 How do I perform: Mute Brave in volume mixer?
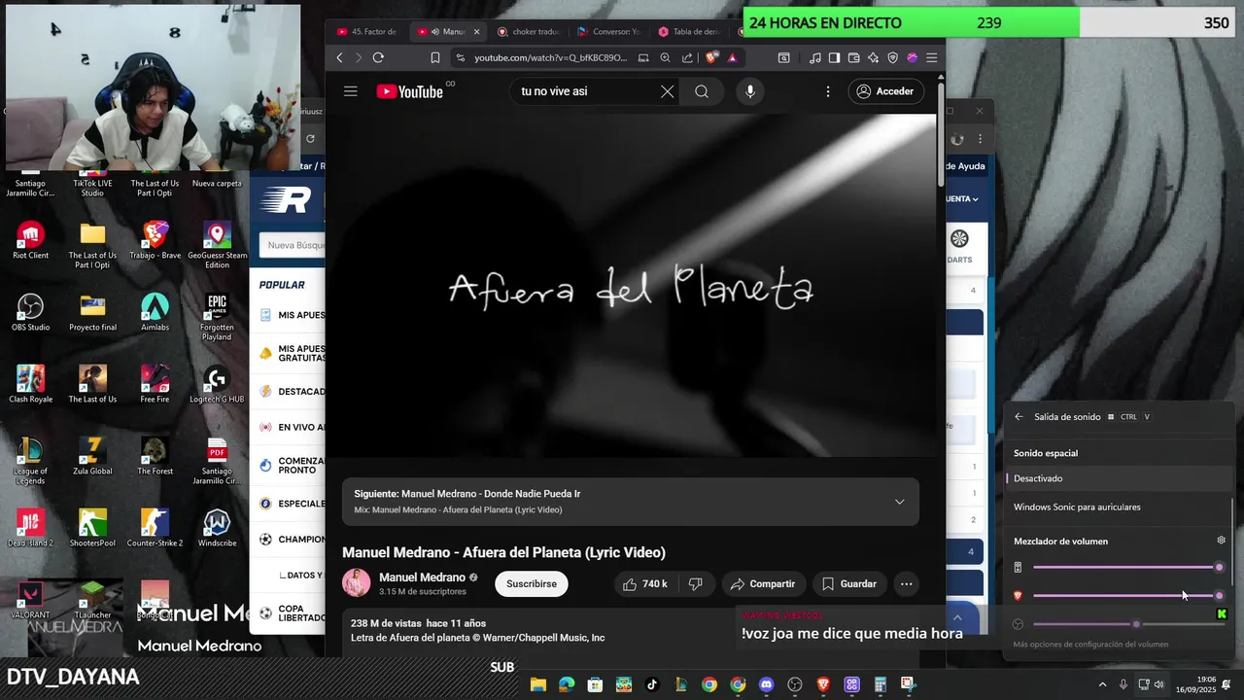(1018, 595)
